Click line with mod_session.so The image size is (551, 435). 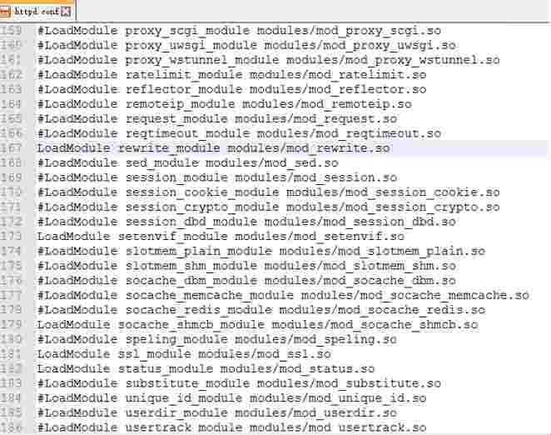[x=217, y=177]
